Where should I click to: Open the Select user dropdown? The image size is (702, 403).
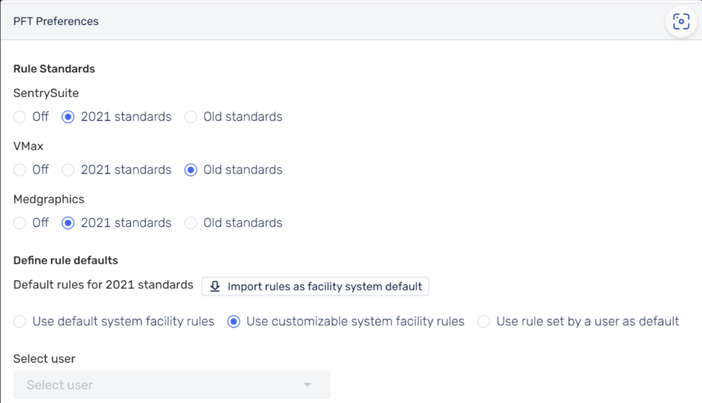pos(172,385)
